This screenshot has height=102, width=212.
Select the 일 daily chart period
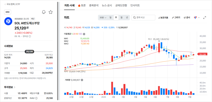pyautogui.click(x=111, y=17)
